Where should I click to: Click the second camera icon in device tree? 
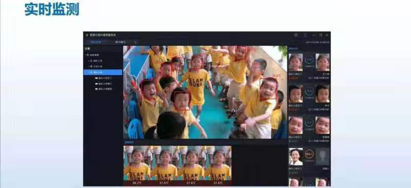click(x=97, y=84)
